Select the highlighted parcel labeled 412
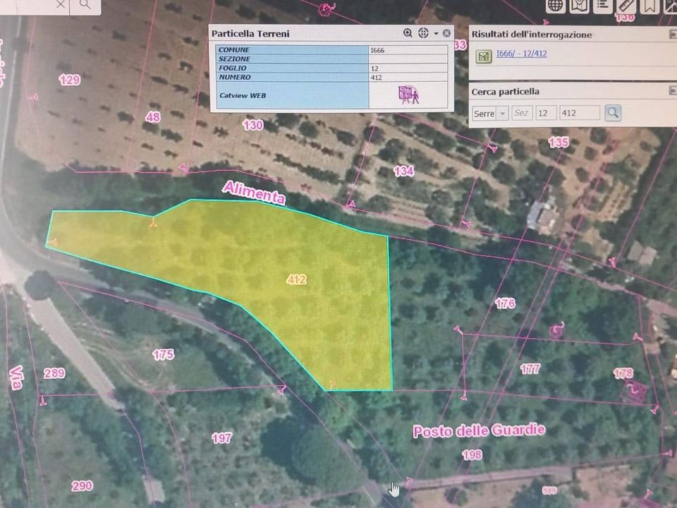 [x=296, y=280]
